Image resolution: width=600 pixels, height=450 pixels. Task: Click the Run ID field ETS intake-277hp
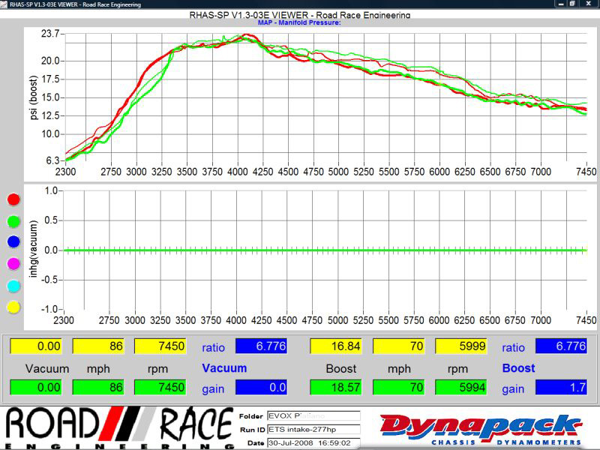point(313,429)
